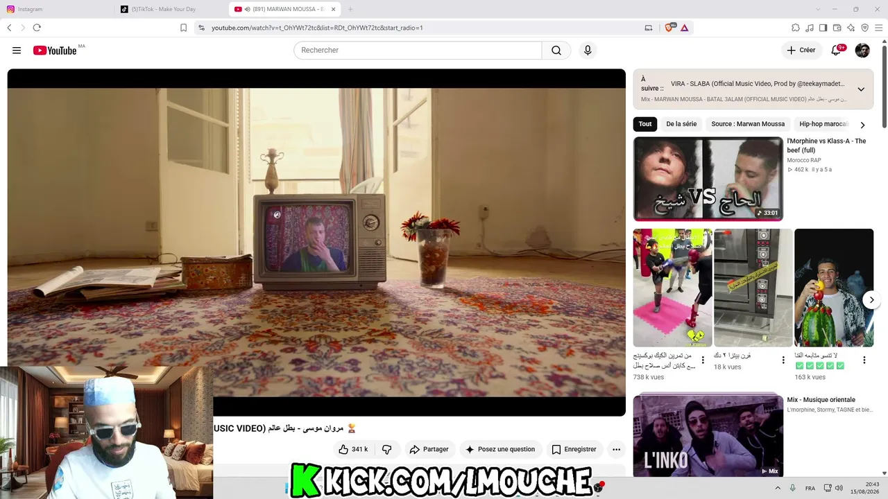The width and height of the screenshot is (888, 499).
Task: Open install/cast icon in address bar
Action: tap(649, 28)
